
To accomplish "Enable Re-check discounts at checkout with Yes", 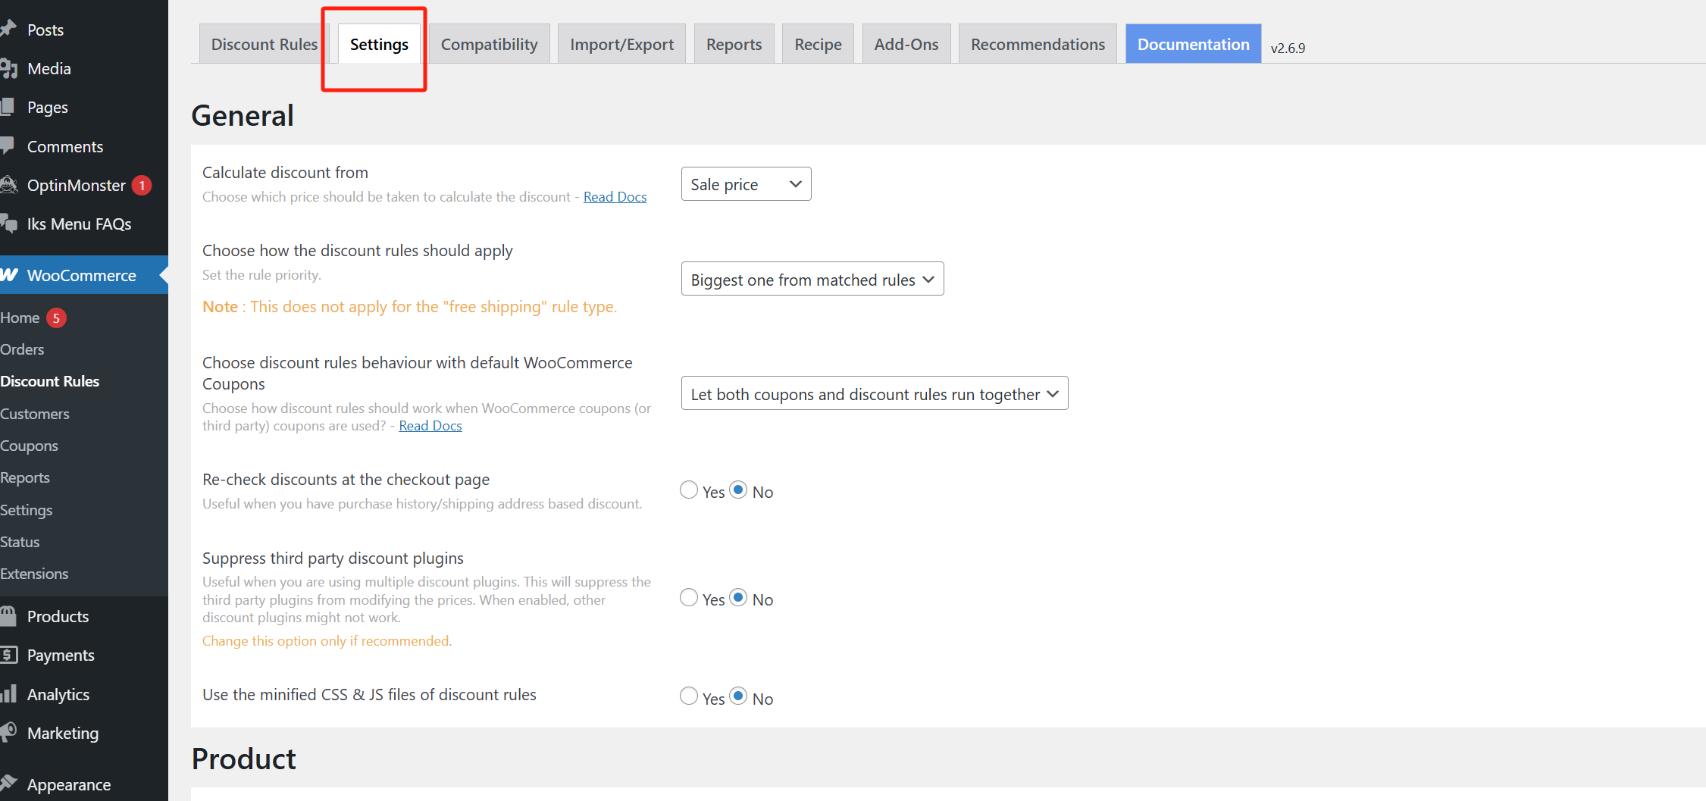I will tap(689, 490).
